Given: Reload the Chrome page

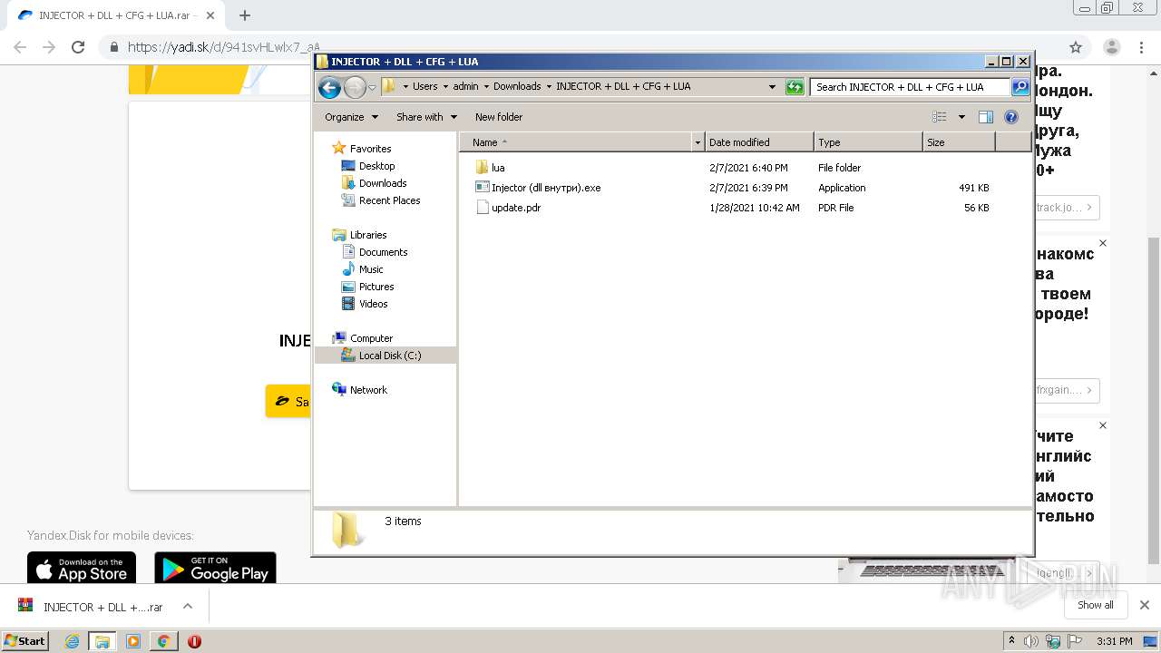Looking at the screenshot, I should (78, 47).
